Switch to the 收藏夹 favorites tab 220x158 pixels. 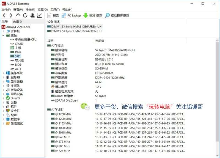18,22
